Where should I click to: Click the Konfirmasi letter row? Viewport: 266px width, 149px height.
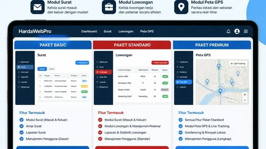[63, 97]
